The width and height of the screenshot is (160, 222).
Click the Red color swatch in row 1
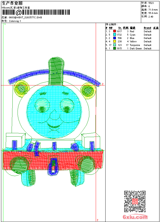tap(115, 31)
